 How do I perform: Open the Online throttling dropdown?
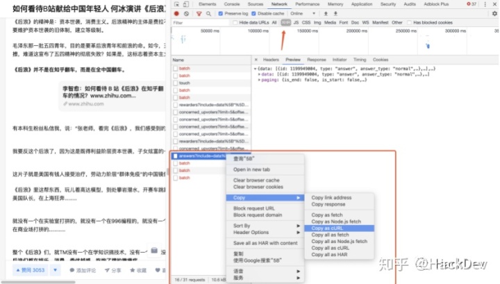coord(303,14)
